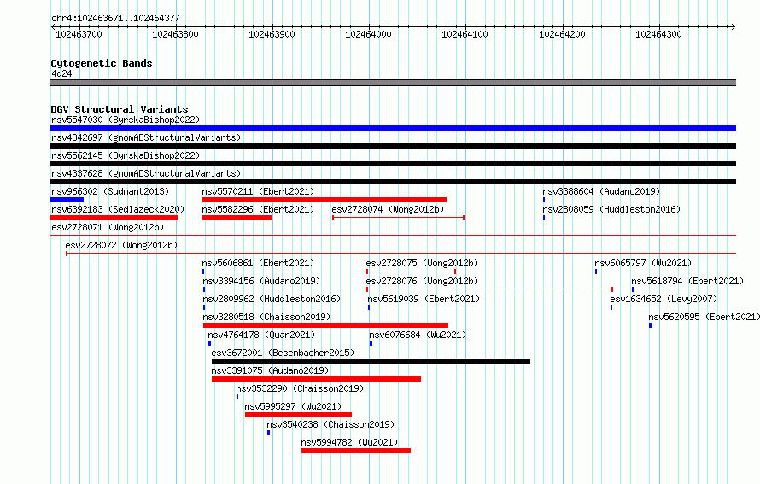Click ruler position 102463700
The height and width of the screenshot is (484, 760).
click(x=79, y=34)
